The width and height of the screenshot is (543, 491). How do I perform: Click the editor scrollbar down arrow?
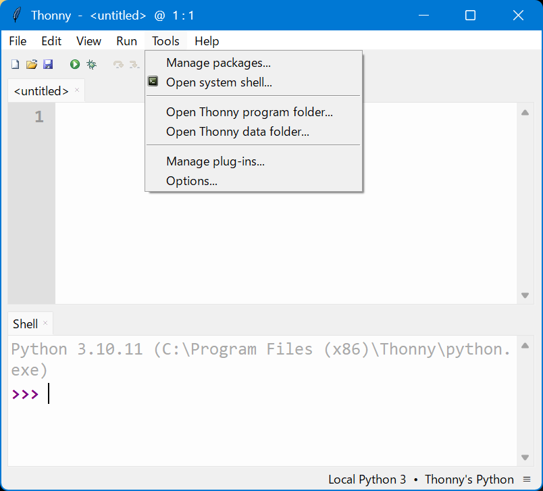click(x=525, y=295)
